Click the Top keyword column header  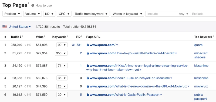(203, 37)
